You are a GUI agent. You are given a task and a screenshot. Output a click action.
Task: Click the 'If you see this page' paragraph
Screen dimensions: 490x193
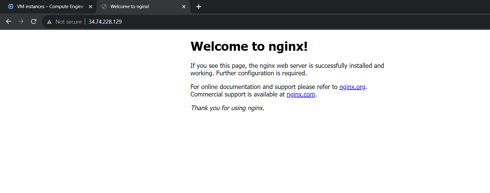(287, 69)
